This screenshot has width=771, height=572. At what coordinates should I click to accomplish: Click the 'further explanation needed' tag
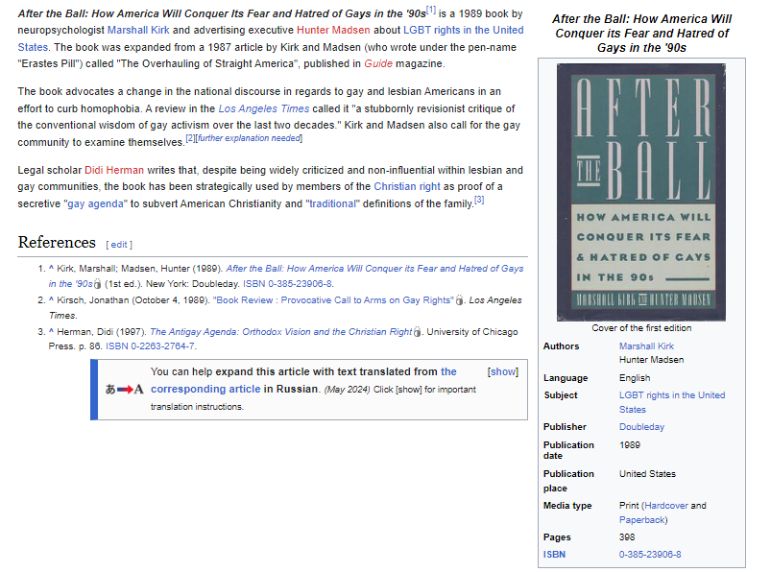click(249, 138)
